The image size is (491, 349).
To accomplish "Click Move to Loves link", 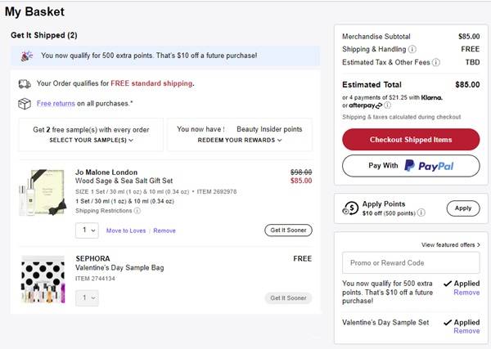I will click(126, 230).
